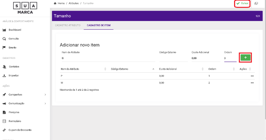Expand the Comunicação submenu
Image resolution: width=266 pixels, height=140 pixels.
(x=45, y=104)
